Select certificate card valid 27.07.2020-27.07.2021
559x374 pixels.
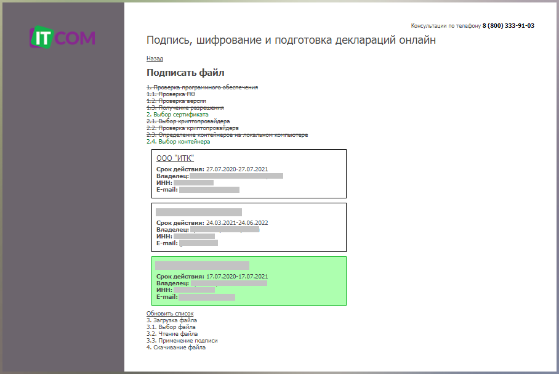point(248,174)
